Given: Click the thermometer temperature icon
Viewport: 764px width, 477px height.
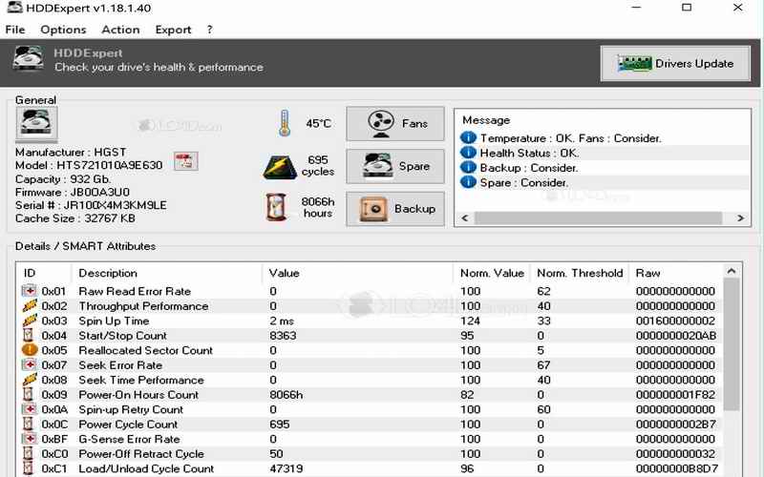Looking at the screenshot, I should click(284, 124).
